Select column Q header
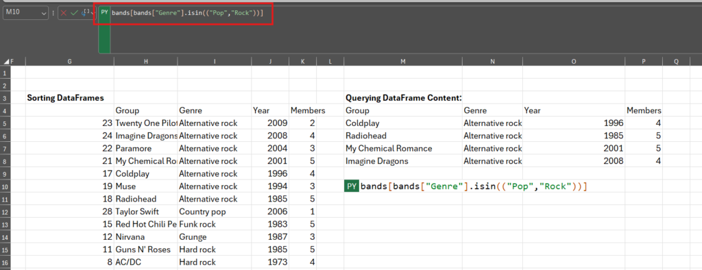The width and height of the screenshot is (702, 270). (x=676, y=62)
